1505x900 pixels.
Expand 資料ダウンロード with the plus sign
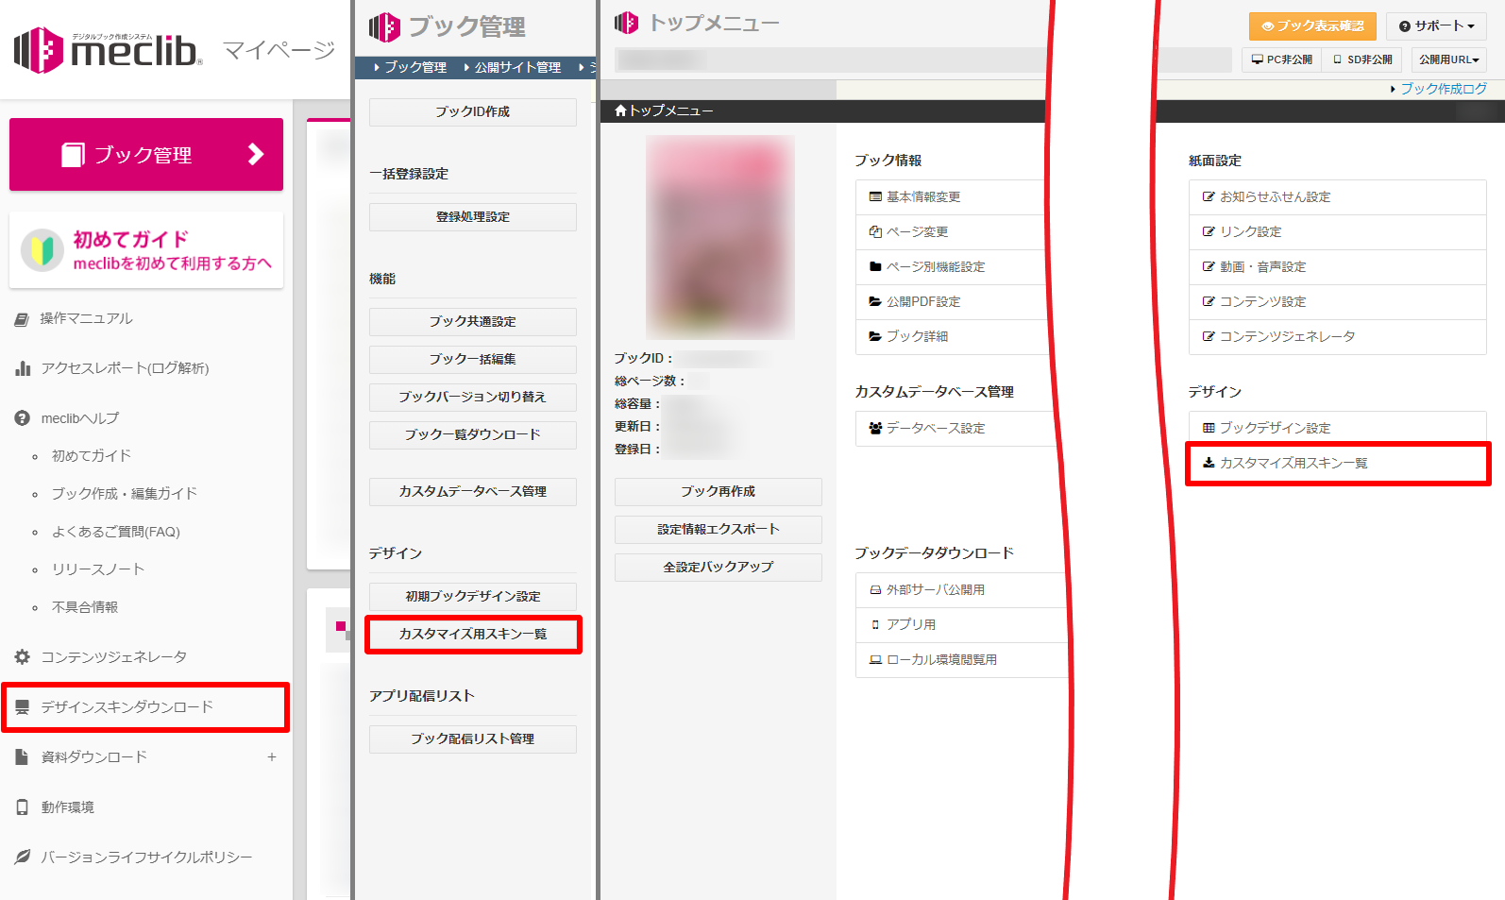(272, 757)
